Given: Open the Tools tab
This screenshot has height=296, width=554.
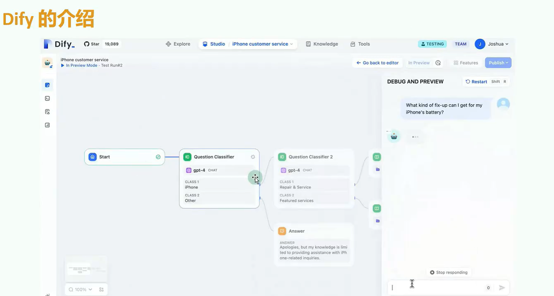Looking at the screenshot, I should 360,44.
